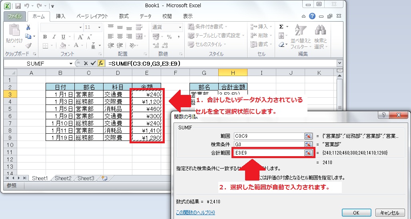
Task: Click キャンセル in function arguments dialog
Action: click(x=389, y=213)
